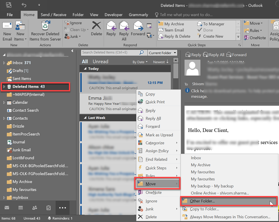Click the three-dots more navigation options
The width and height of the screenshot is (279, 222).
click(63, 208)
